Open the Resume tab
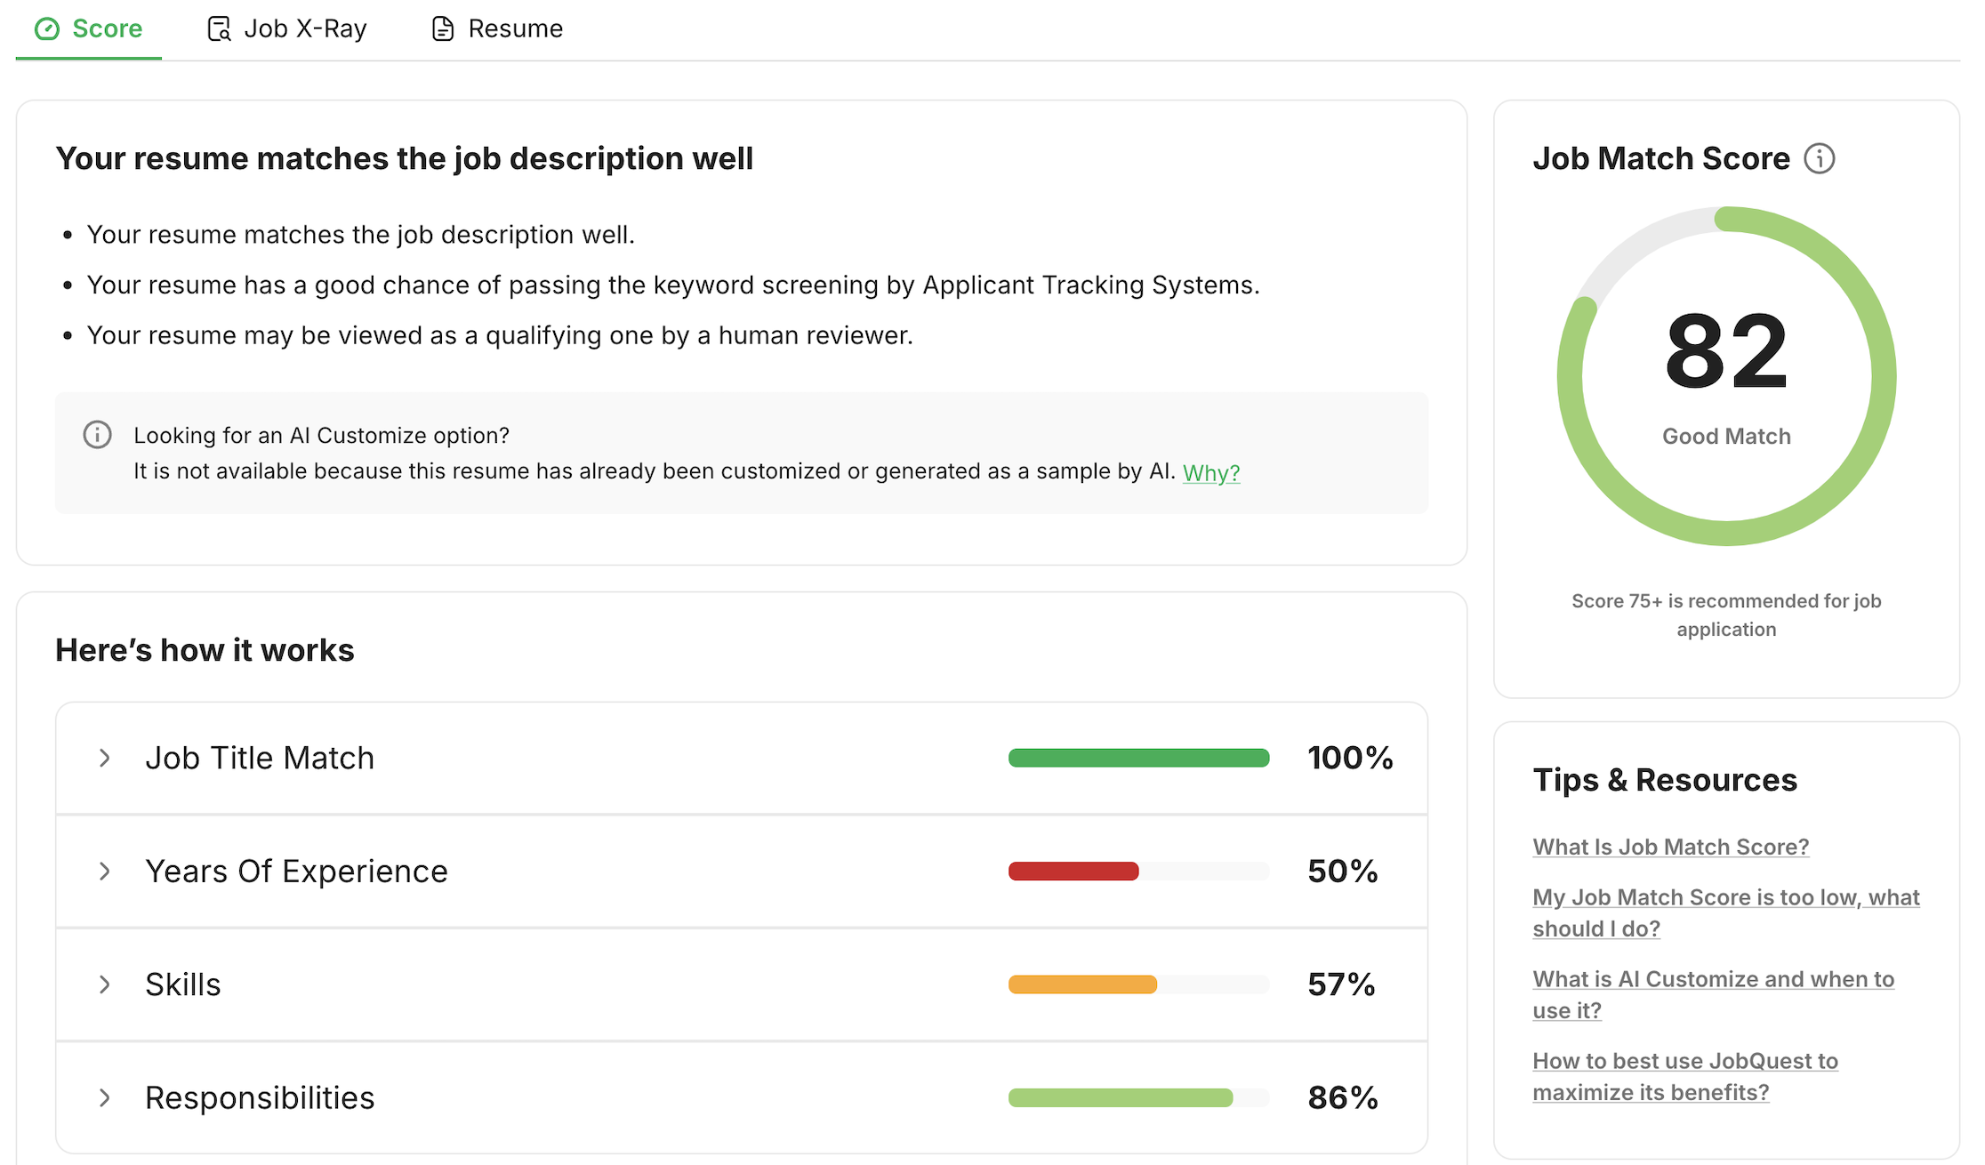Viewport: 1985px width, 1165px height. point(497,29)
